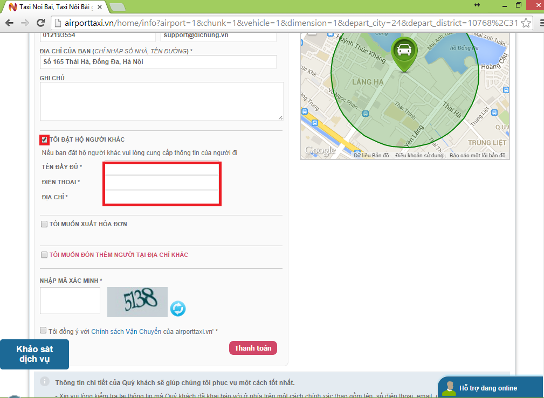
Task: Click the Khảo sát dịch vụ button
Action: 35,354
